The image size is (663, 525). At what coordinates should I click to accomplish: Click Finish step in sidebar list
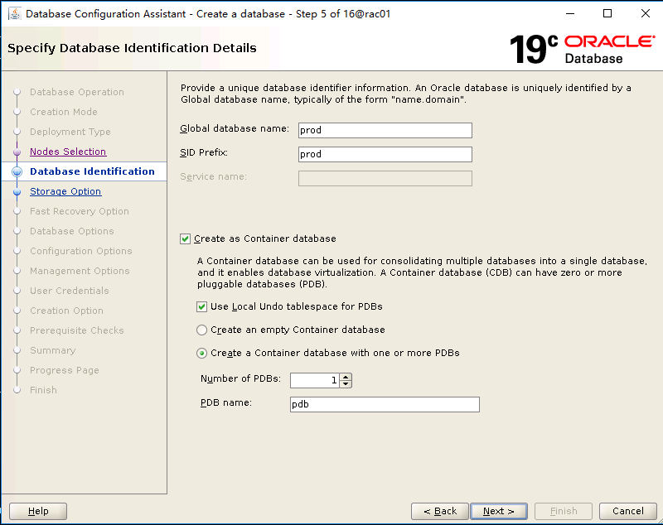pyautogui.click(x=43, y=390)
